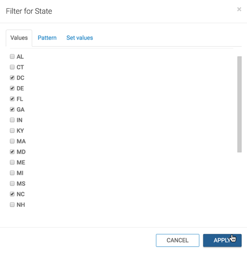
Task: Tick the IN state checkbox
Action: pos(12,120)
